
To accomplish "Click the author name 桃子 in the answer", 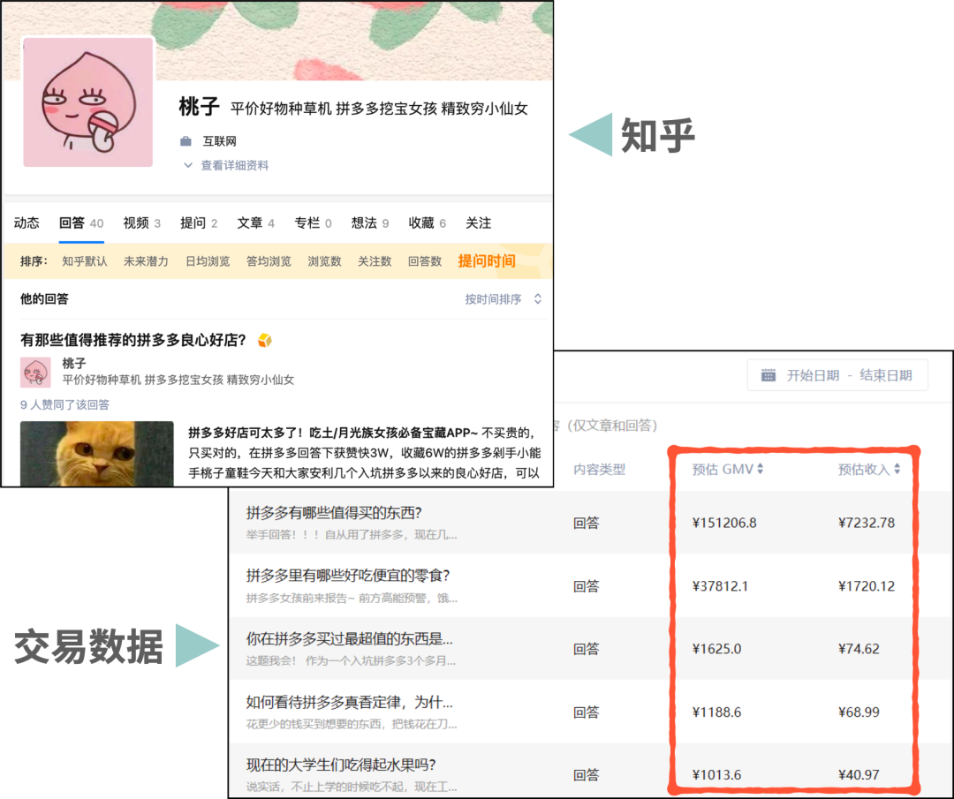I will (74, 364).
